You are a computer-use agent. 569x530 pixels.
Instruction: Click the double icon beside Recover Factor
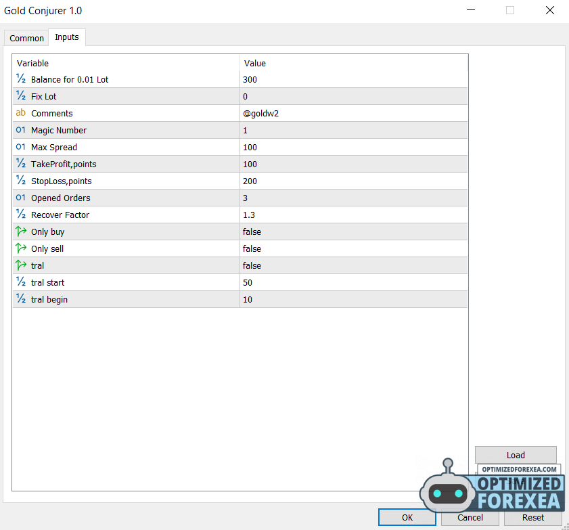click(x=21, y=214)
